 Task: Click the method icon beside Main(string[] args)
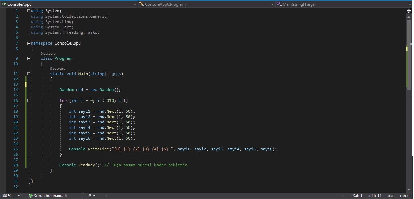(x=279, y=4)
